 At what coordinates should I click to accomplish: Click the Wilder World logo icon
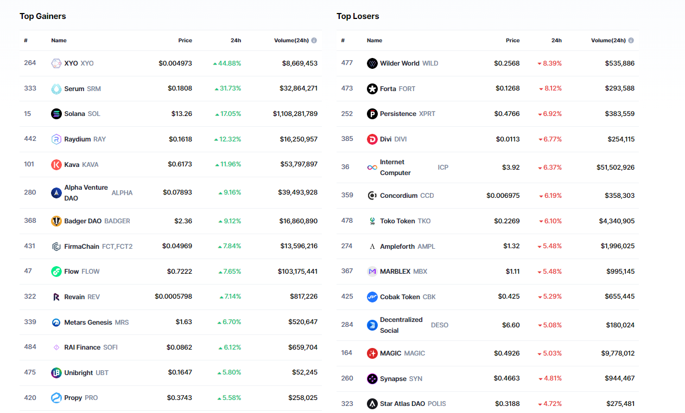coord(372,63)
